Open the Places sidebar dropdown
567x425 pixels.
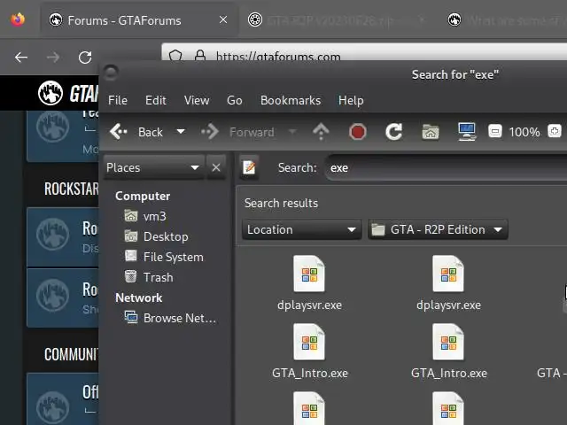(x=153, y=167)
